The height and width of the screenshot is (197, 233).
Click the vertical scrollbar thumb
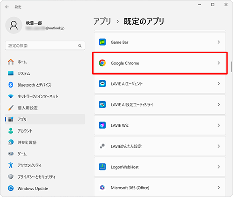(x=232, y=66)
